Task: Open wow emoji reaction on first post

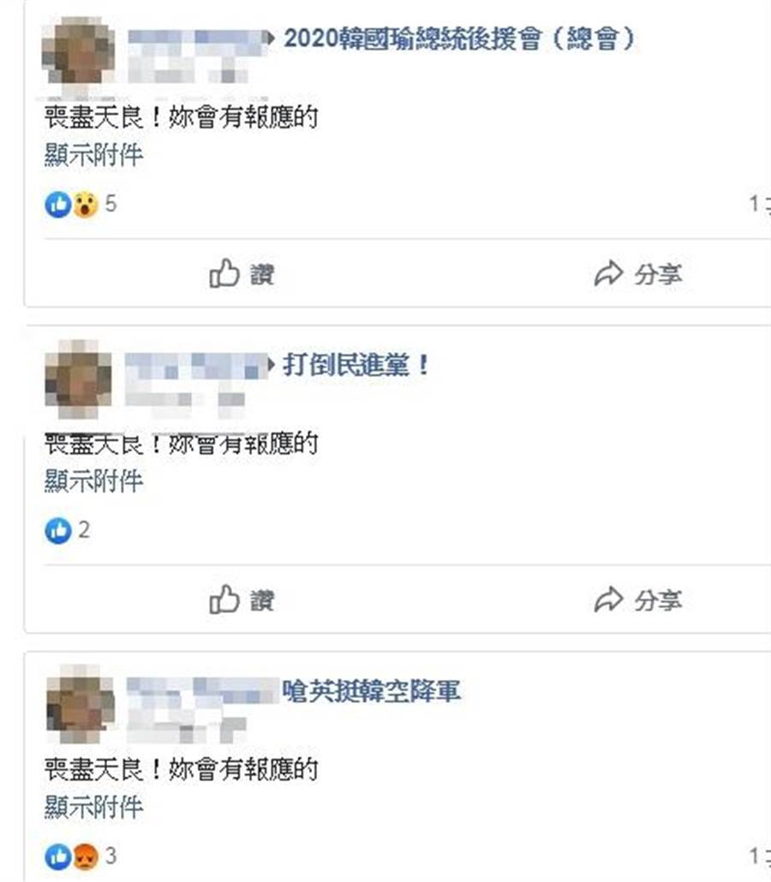Action: point(85,204)
